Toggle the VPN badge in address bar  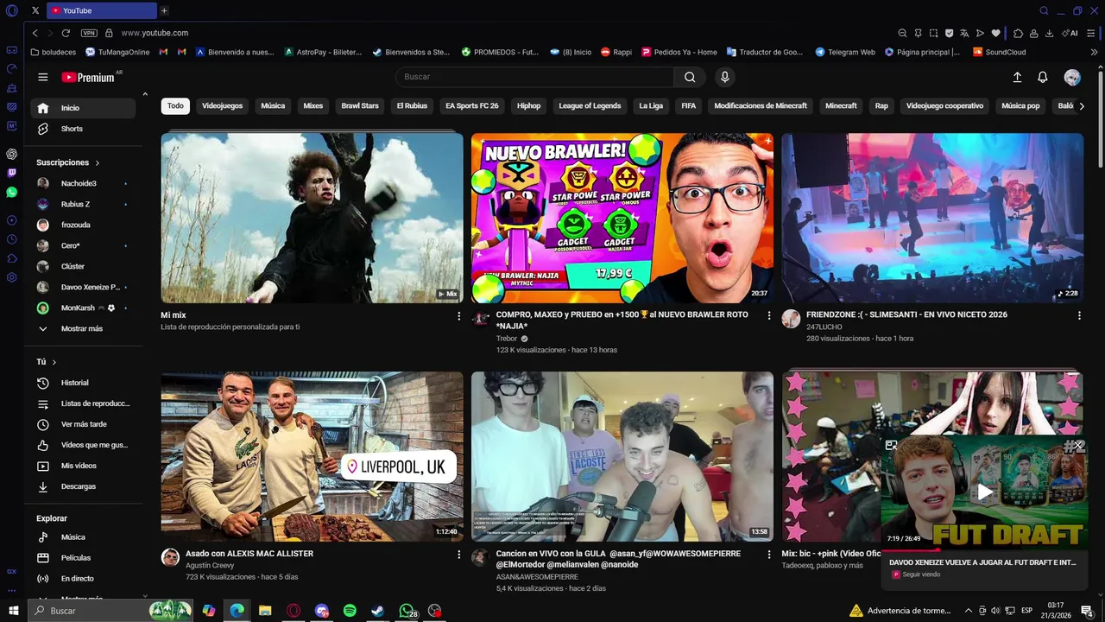(x=89, y=33)
